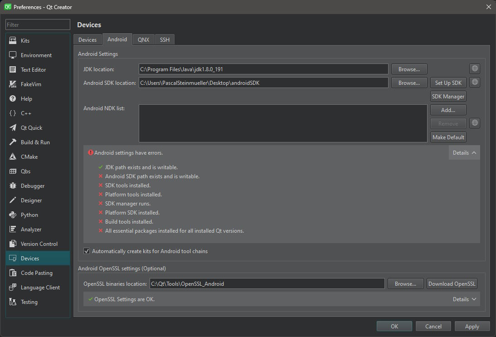Image resolution: width=496 pixels, height=337 pixels.
Task: Select the Build & Run hammer icon
Action: pyautogui.click(x=13, y=142)
